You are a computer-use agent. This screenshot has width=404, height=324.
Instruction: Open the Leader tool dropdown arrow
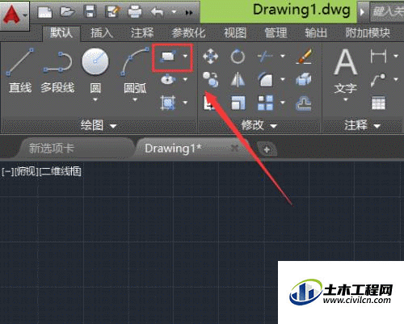[396, 79]
